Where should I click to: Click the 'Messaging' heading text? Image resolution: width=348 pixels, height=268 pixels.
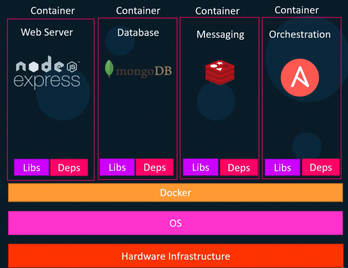point(220,35)
